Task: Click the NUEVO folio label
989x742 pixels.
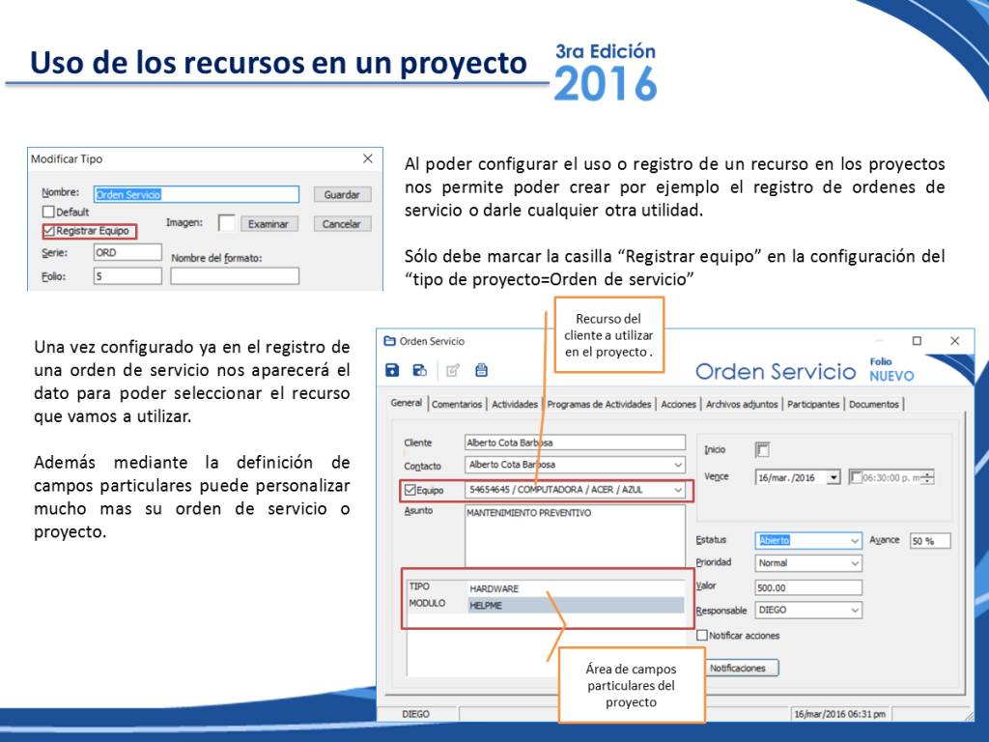Action: 891,376
